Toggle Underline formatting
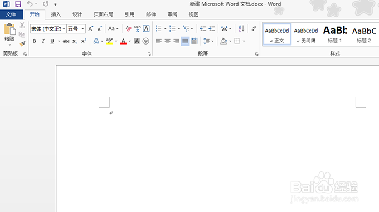The height and width of the screenshot is (212, 379). click(52, 41)
